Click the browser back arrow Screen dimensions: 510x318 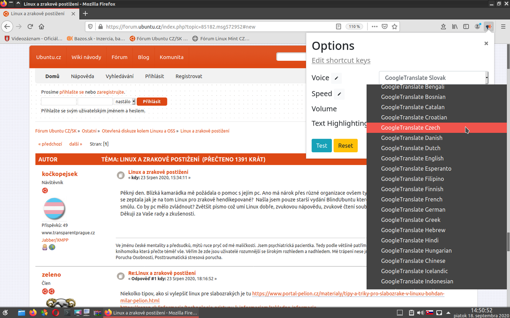7,27
